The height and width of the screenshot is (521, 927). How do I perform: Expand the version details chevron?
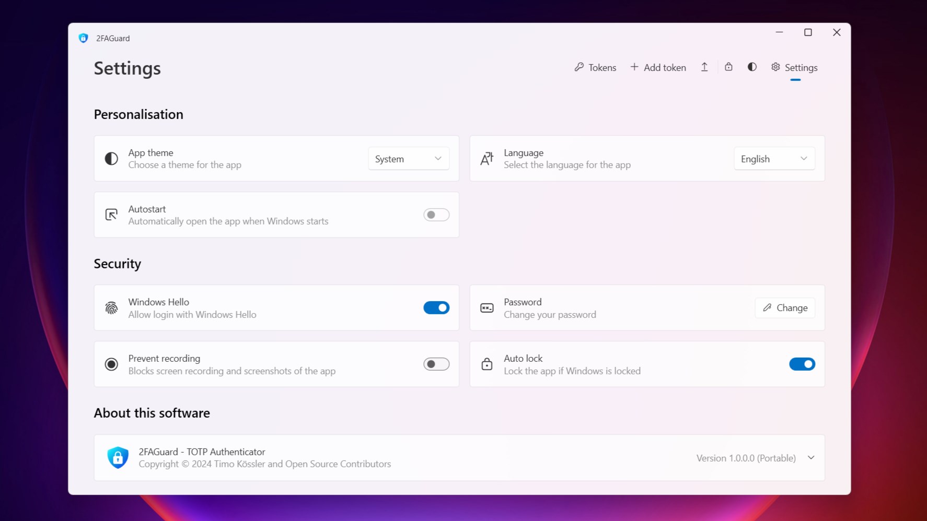tap(810, 457)
